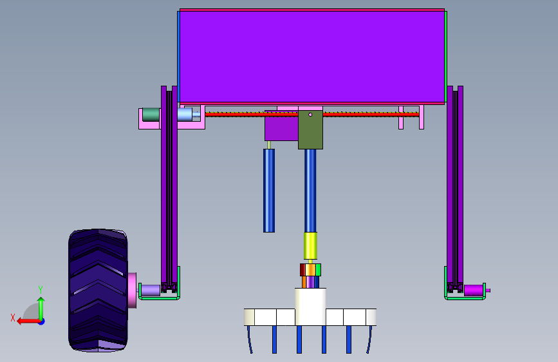Select the large purple tank body
The image size is (558, 362).
pos(312,57)
